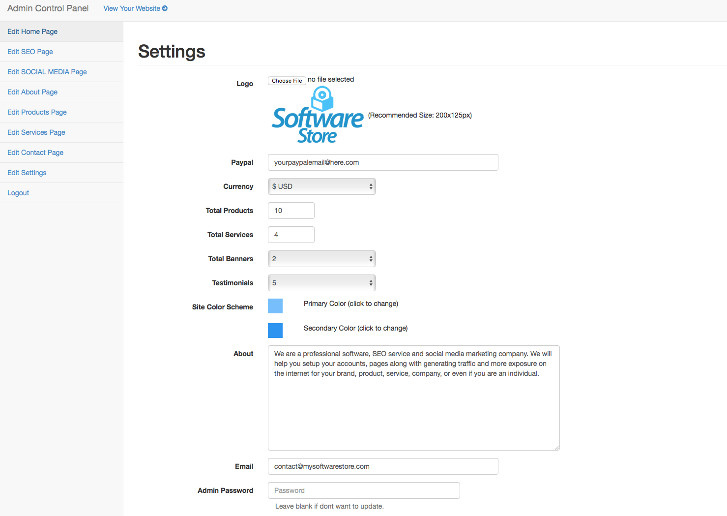Click the View Your Website link
This screenshot has height=516, width=727.
point(135,8)
